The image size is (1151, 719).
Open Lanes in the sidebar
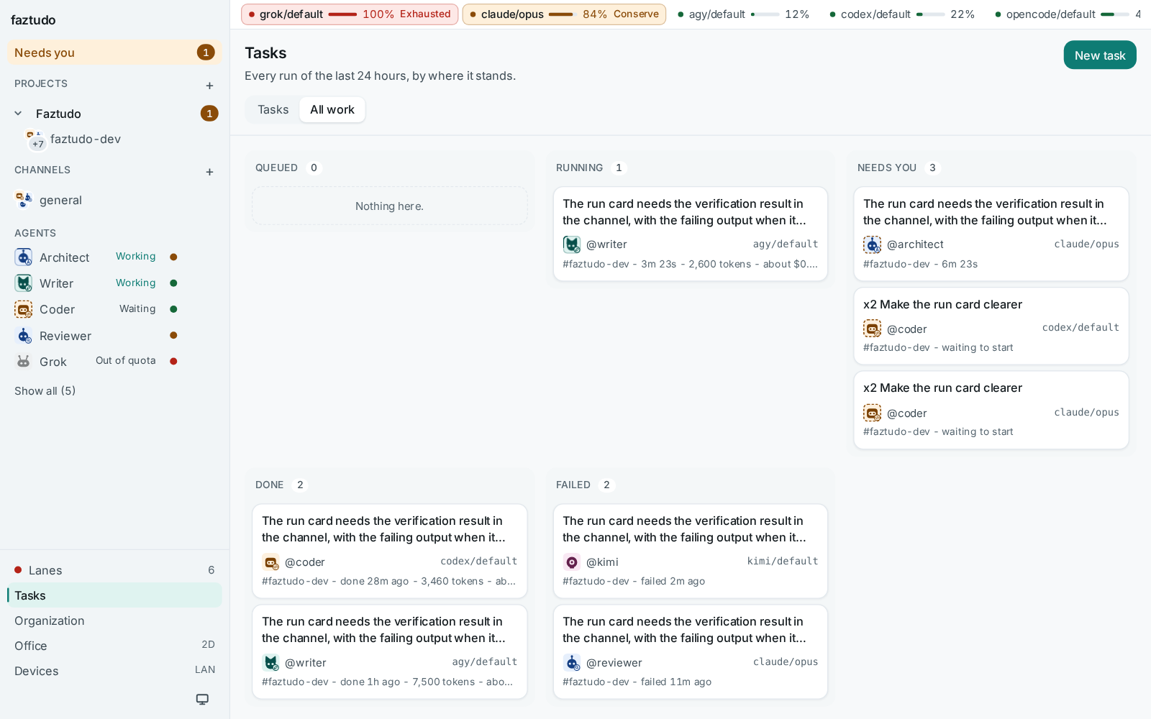pos(114,570)
